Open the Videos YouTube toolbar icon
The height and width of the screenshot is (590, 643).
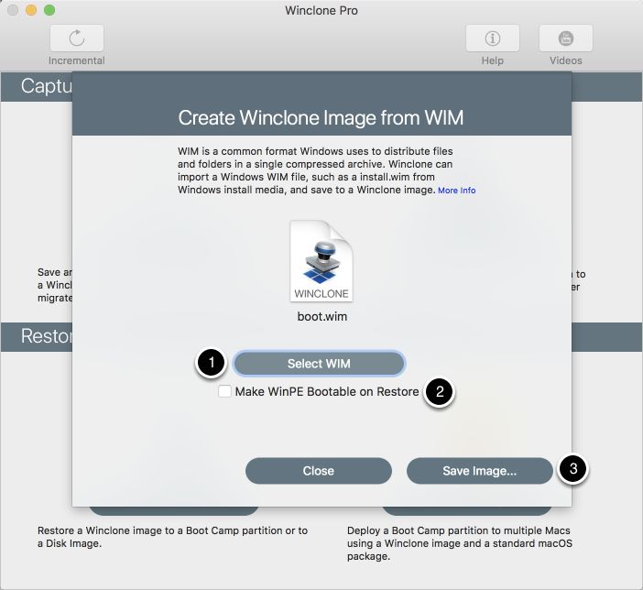(x=565, y=38)
